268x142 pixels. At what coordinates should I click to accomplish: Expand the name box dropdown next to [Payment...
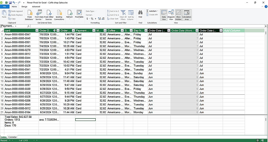pyautogui.click(x=16, y=26)
